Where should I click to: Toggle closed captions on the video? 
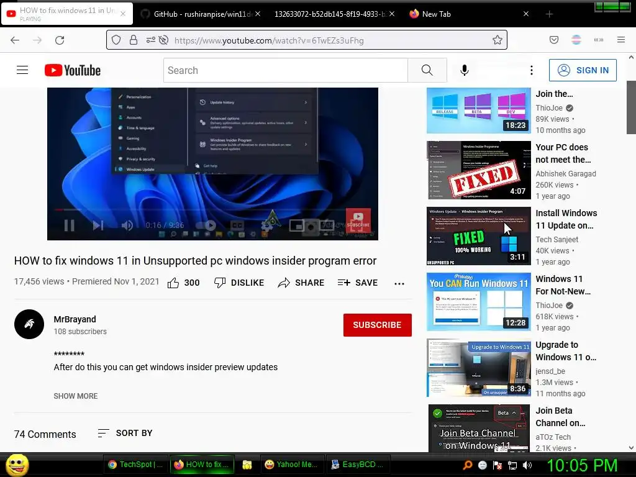(x=237, y=225)
